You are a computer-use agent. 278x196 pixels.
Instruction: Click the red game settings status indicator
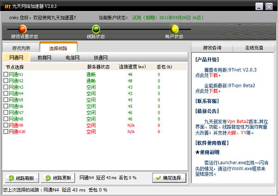click(x=23, y=29)
